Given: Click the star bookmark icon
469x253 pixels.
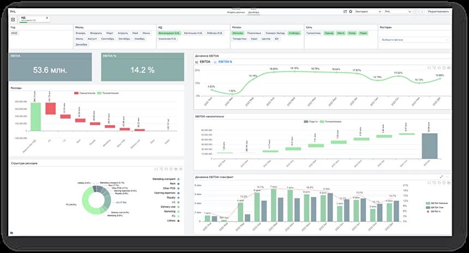Looking at the screenshot, I should 351,11.
